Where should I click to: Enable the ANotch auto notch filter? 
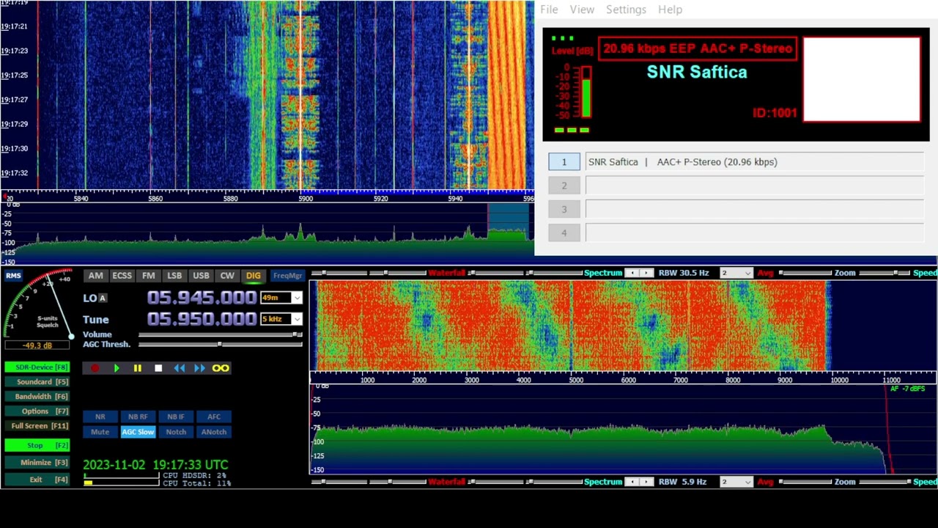point(214,432)
